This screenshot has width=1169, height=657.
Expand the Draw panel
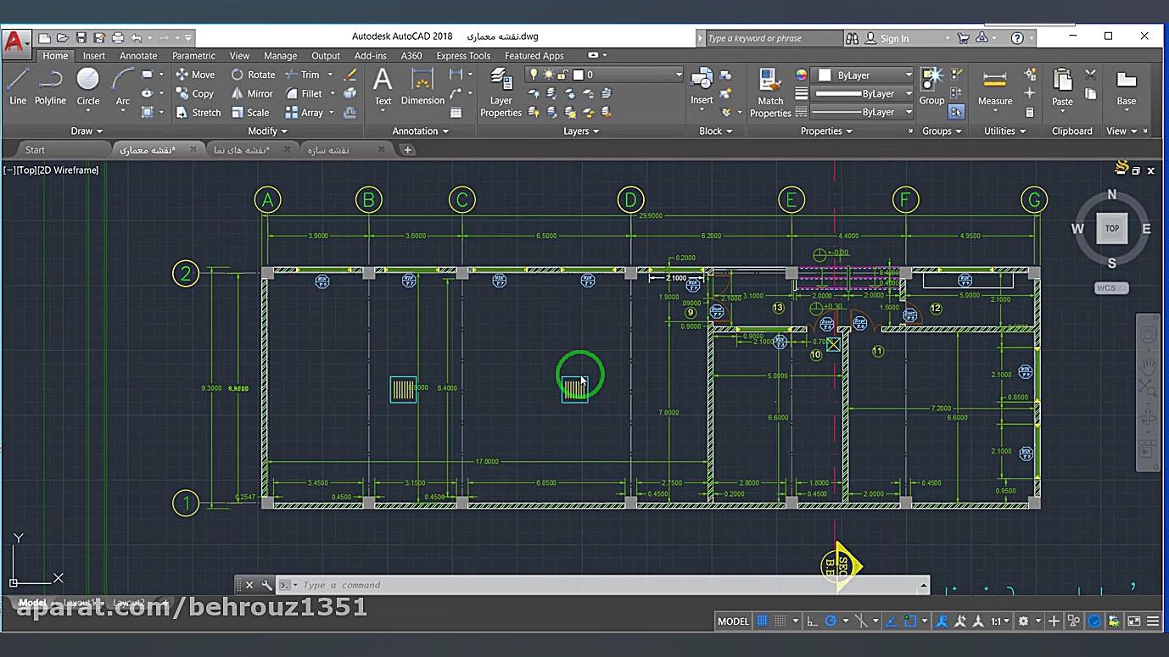pyautogui.click(x=87, y=131)
